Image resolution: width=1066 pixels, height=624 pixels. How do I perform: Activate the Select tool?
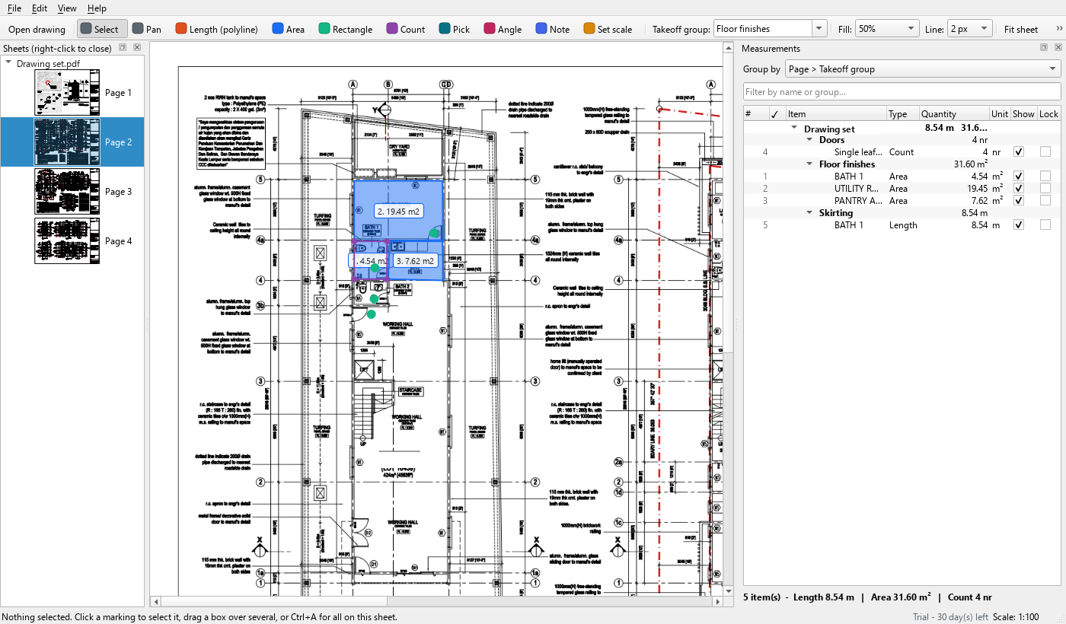[x=102, y=29]
